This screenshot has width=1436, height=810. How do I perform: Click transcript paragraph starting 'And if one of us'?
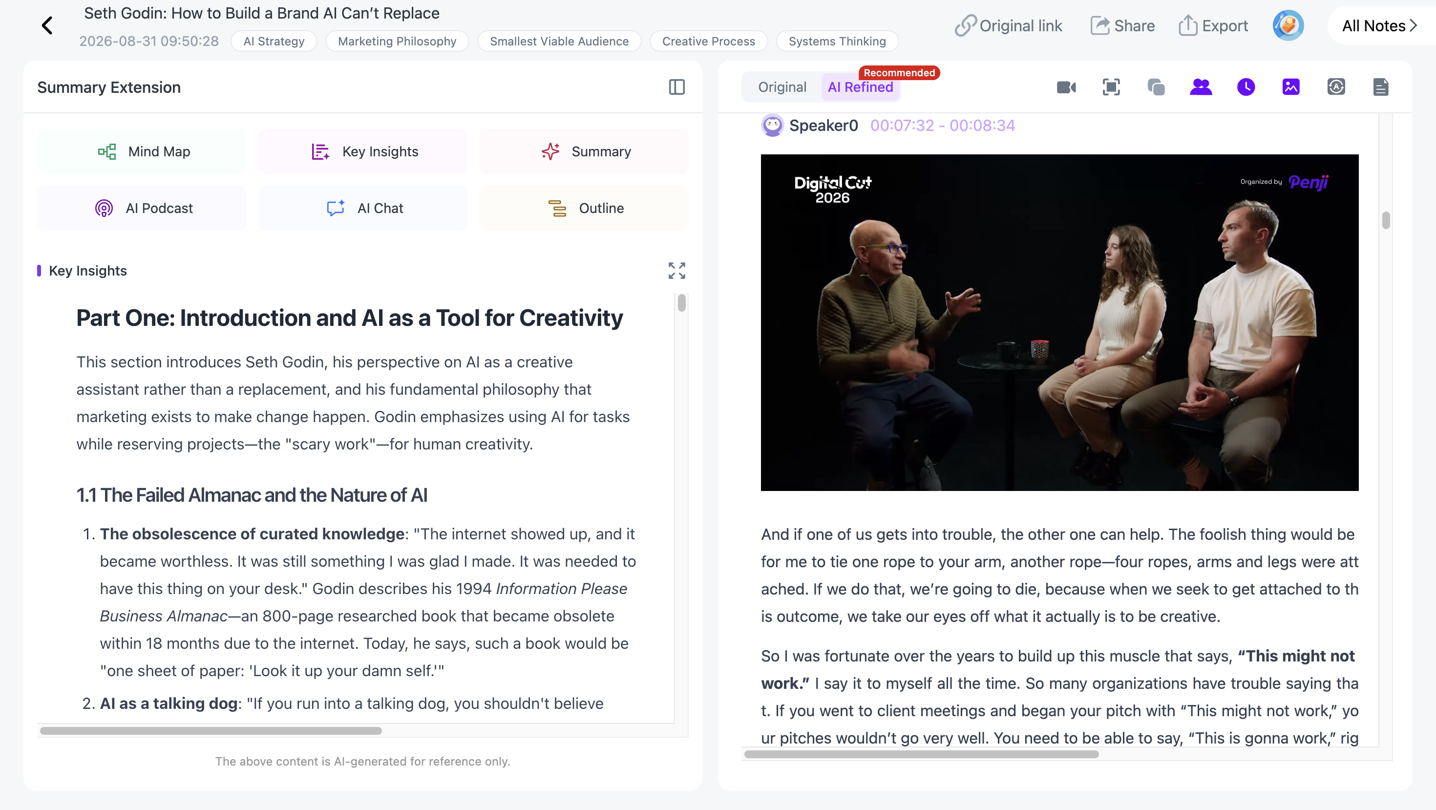click(1060, 576)
